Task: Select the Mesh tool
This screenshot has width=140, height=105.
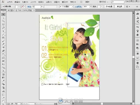Action: pyautogui.click(x=3, y=74)
